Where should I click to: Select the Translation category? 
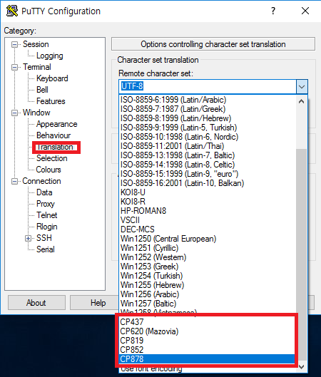pyautogui.click(x=54, y=147)
